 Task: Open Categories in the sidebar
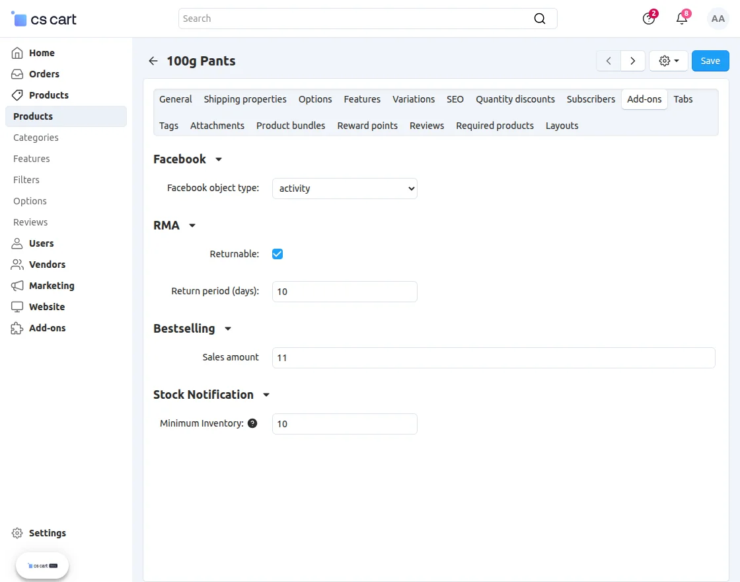coord(36,138)
